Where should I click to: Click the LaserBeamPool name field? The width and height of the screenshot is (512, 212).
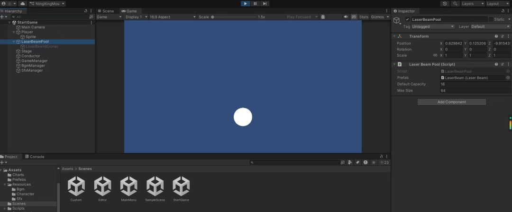(x=449, y=19)
